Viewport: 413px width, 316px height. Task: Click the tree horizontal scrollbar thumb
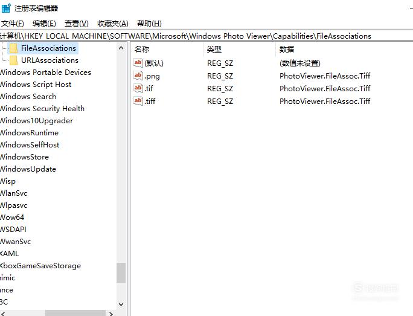tap(75, 314)
